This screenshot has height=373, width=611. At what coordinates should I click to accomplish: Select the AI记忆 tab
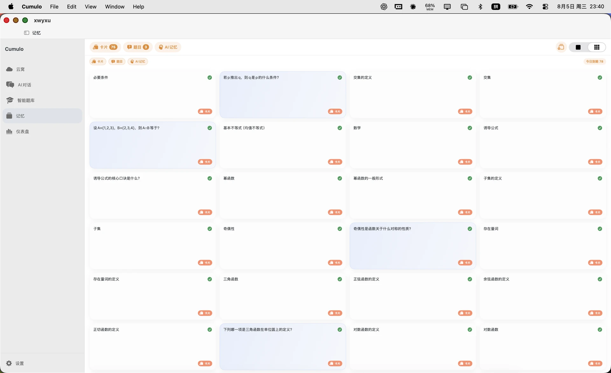(168, 47)
